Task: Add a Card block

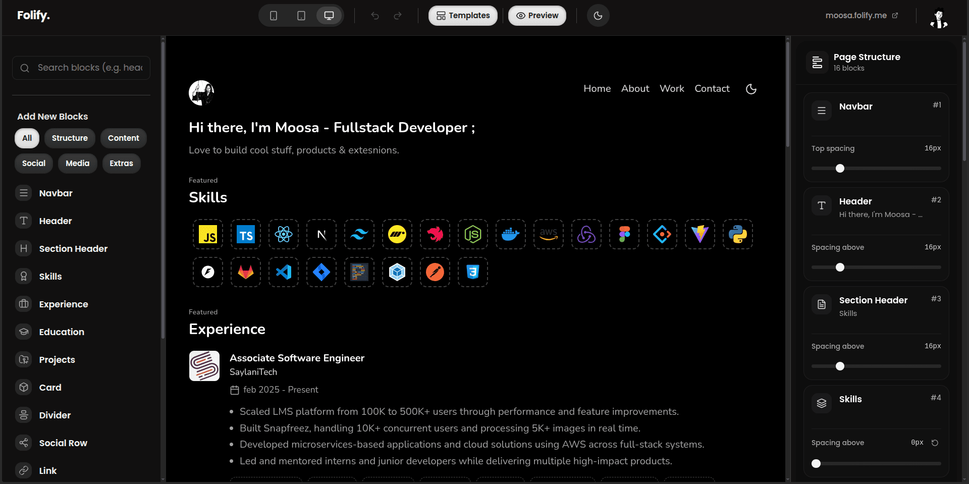Action: point(81,388)
